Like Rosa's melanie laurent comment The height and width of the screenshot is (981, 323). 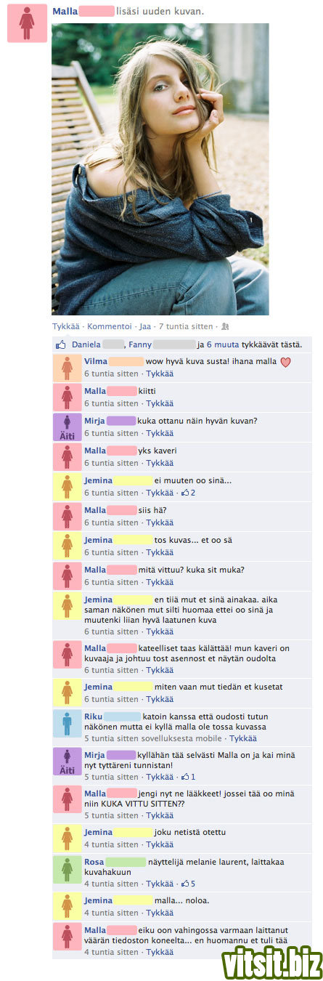160,884
